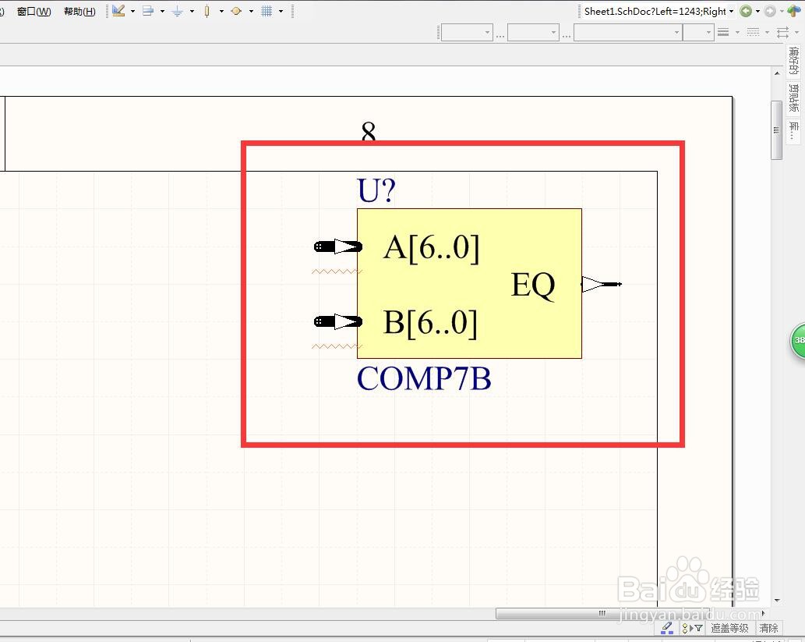Click the alignment tools icon
Screen dimensions: 805x642
pyautogui.click(x=148, y=11)
